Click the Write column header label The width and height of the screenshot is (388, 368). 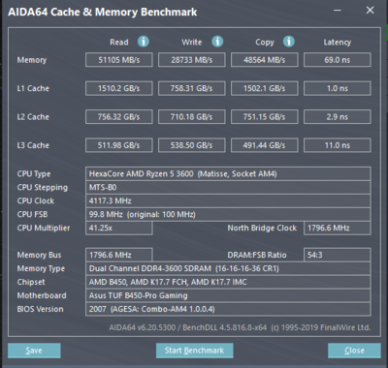192,42
